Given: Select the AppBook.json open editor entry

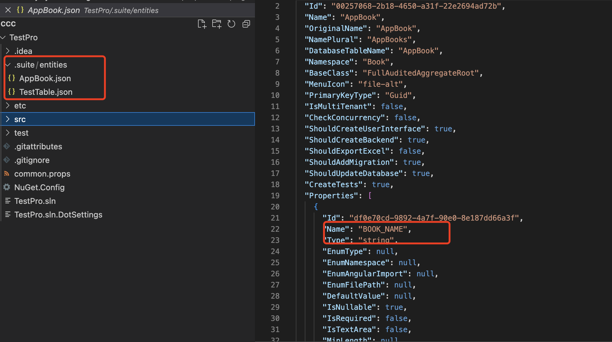Looking at the screenshot, I should (x=54, y=10).
